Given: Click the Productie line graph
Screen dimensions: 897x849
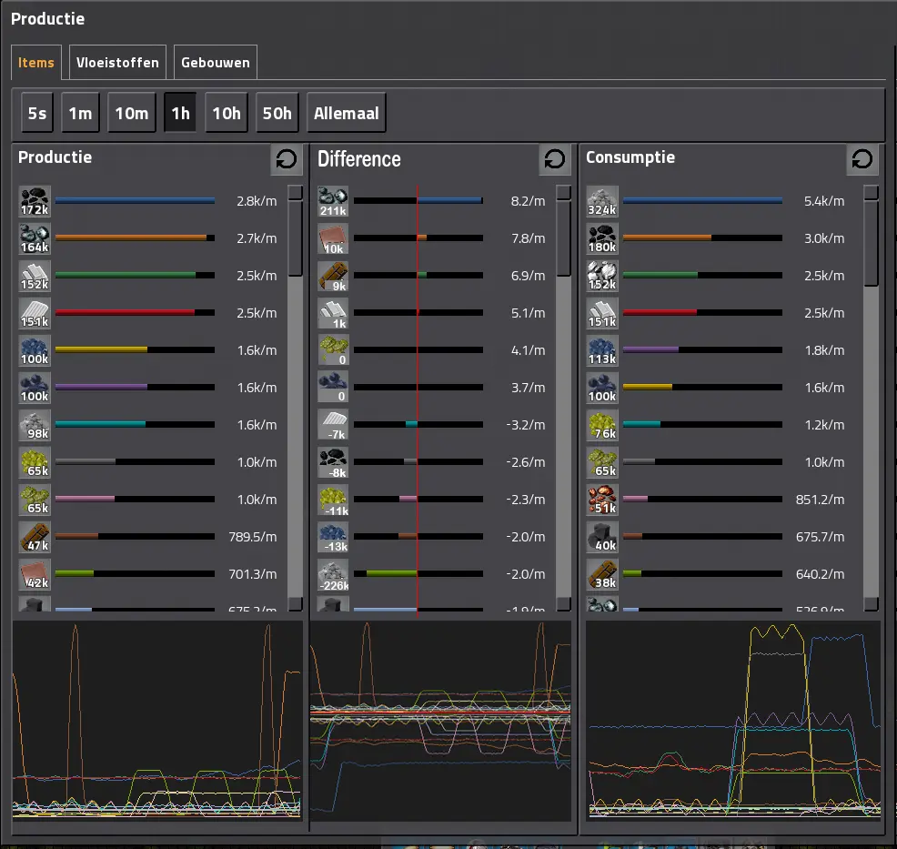Looking at the screenshot, I should 156,721.
